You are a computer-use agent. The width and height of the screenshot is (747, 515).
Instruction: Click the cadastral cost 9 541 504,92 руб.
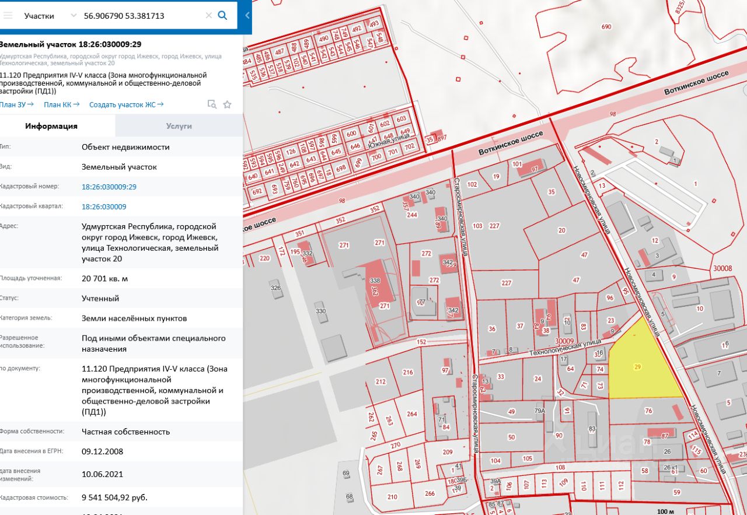(114, 498)
